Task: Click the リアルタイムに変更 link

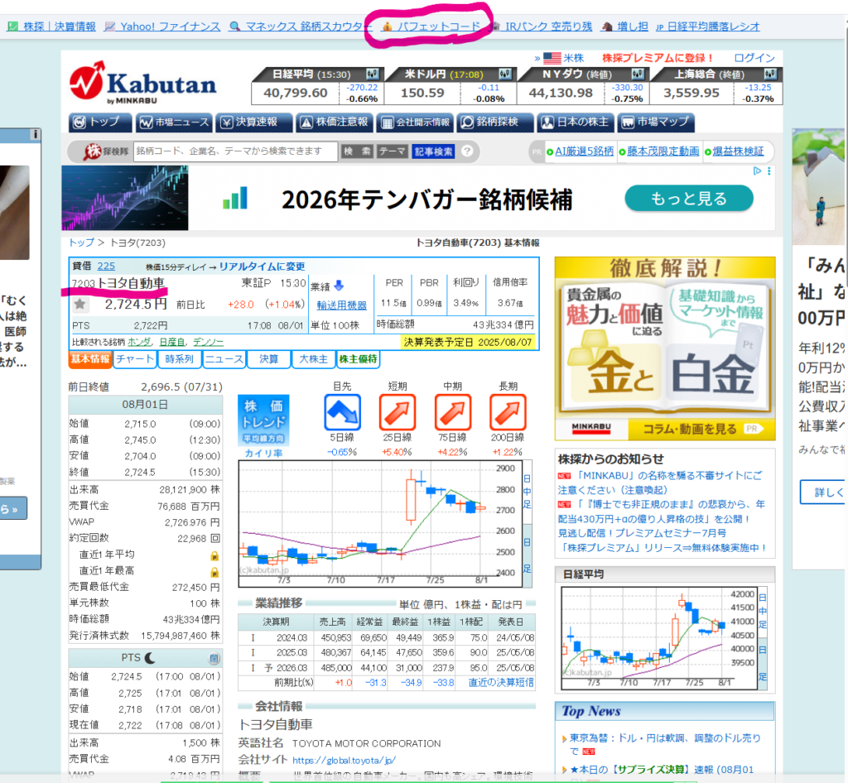Action: pos(262,267)
